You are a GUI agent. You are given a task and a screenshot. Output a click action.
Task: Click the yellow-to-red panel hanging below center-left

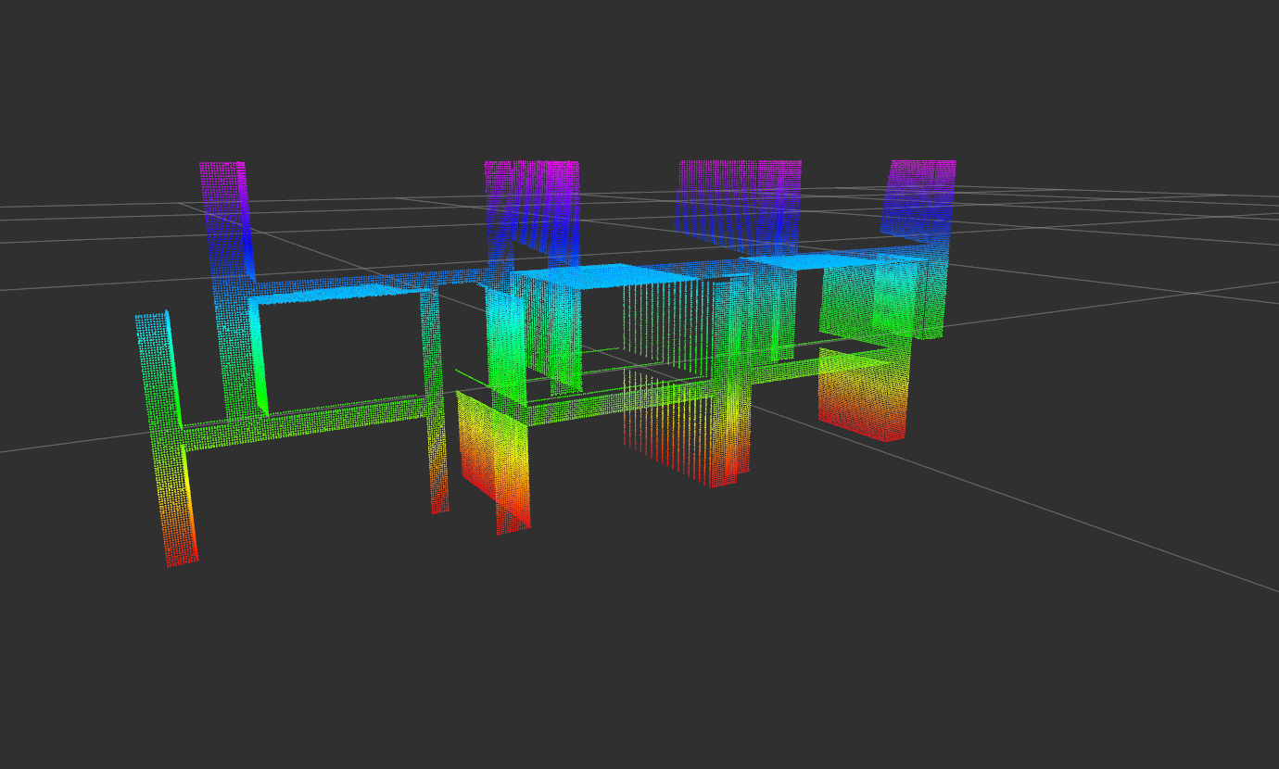pos(493,461)
